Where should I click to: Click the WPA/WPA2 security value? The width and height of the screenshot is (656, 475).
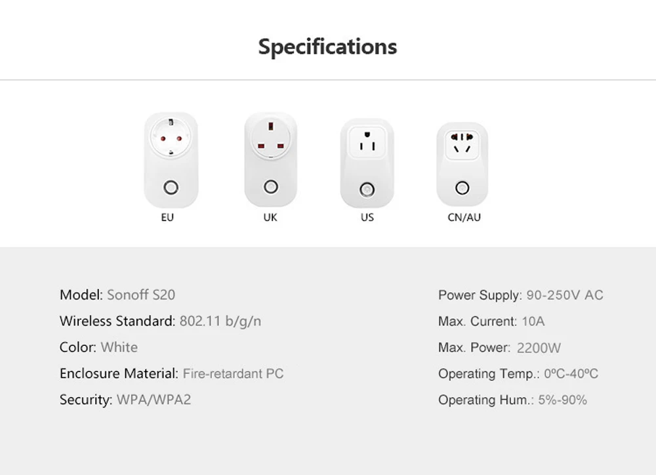tap(154, 400)
